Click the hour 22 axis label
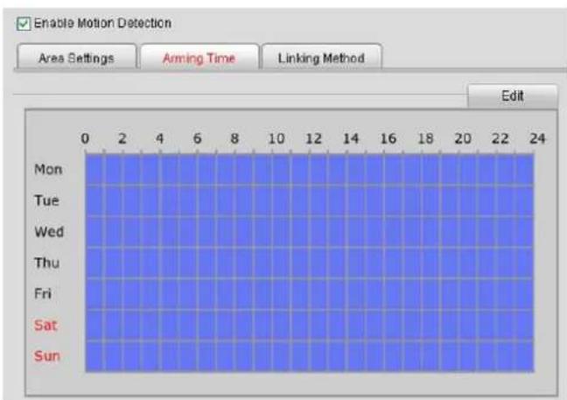Viewport: 567px width, 400px height. pyautogui.click(x=500, y=138)
